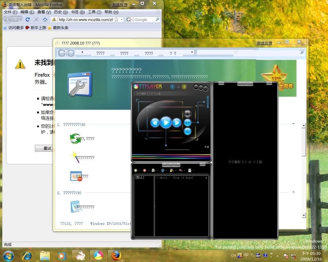The height and width of the screenshot is (262, 328).
Task: Open the Firefox URL history dropdown arrow
Action: (x=121, y=20)
